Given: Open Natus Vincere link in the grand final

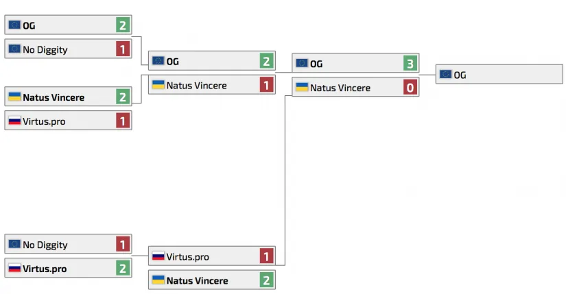Looking at the screenshot, I should 340,87.
